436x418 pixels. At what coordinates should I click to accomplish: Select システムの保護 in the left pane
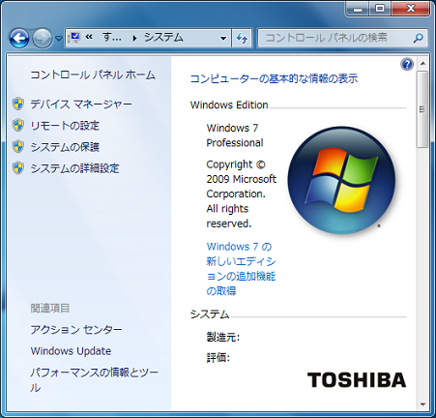coord(65,147)
